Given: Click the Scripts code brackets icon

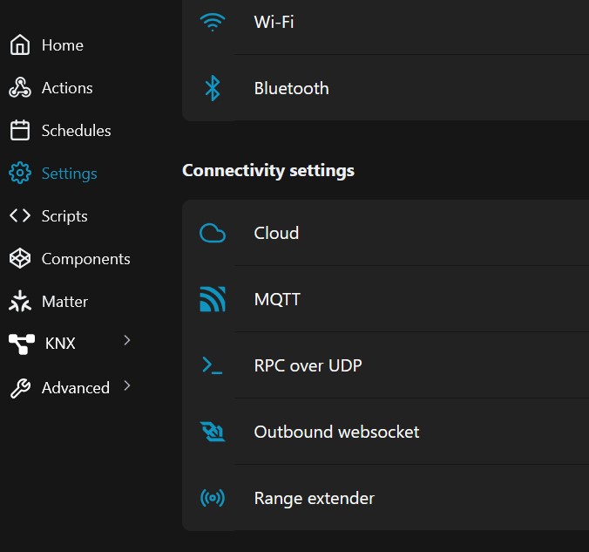Looking at the screenshot, I should 19,215.
